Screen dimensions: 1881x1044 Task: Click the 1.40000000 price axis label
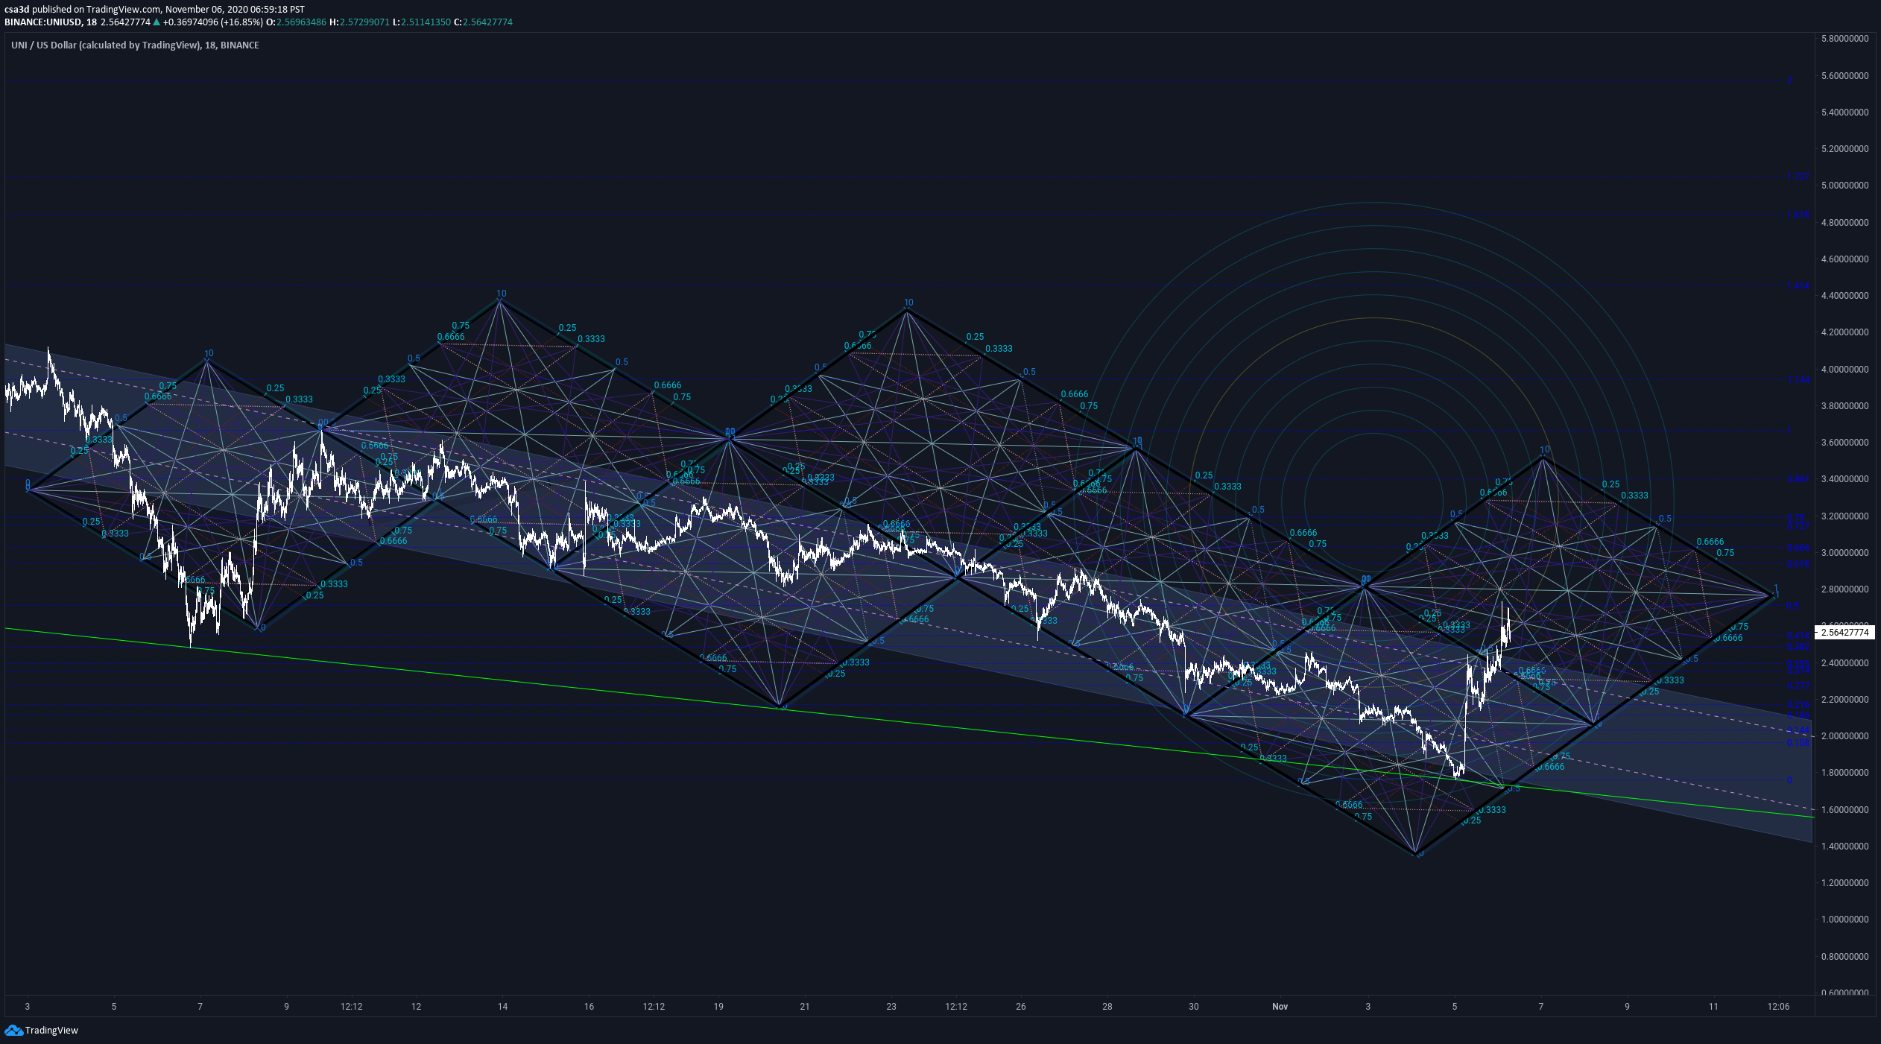[1845, 847]
